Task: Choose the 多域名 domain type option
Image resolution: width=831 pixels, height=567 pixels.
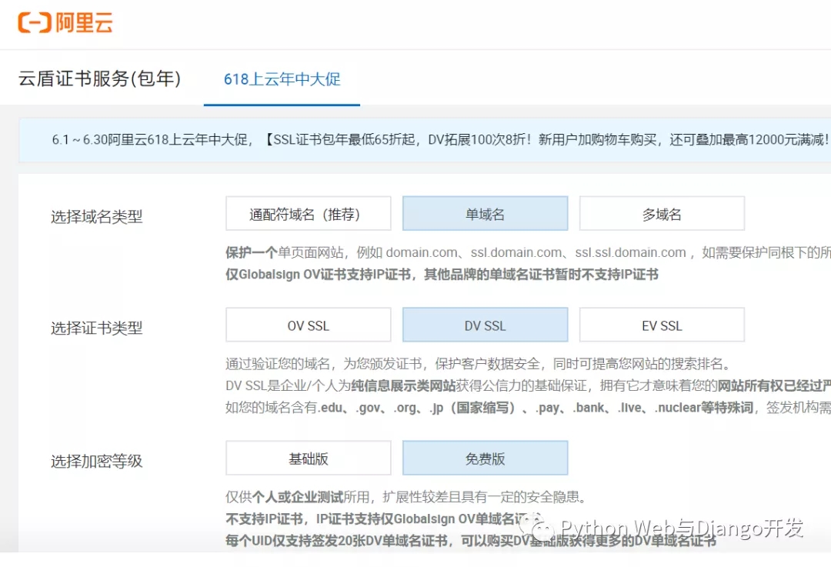Action: tap(662, 214)
